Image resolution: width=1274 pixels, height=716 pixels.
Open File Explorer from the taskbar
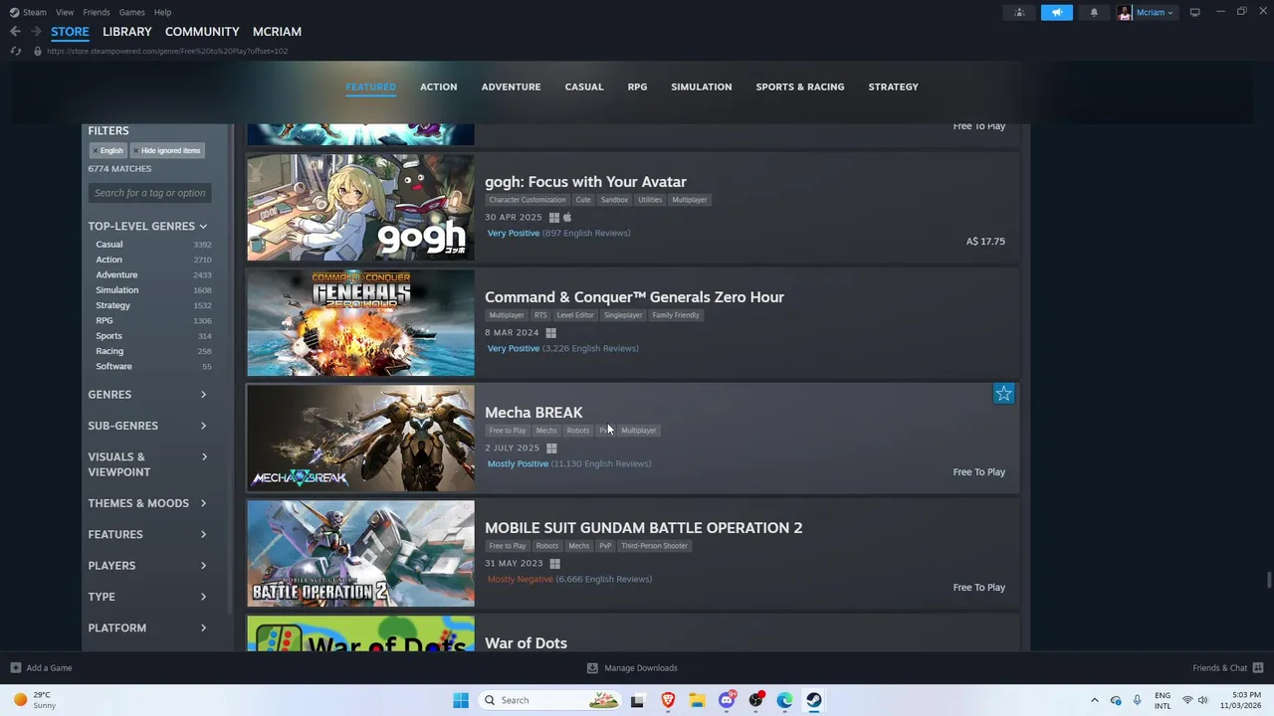697,700
